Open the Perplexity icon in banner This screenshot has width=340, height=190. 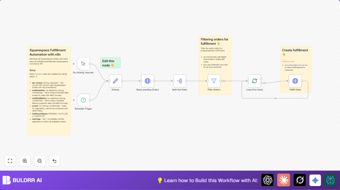[330, 180]
